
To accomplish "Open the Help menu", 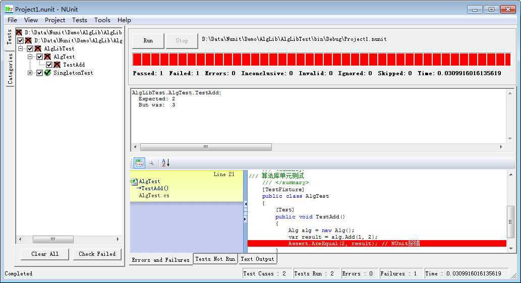I will [124, 20].
